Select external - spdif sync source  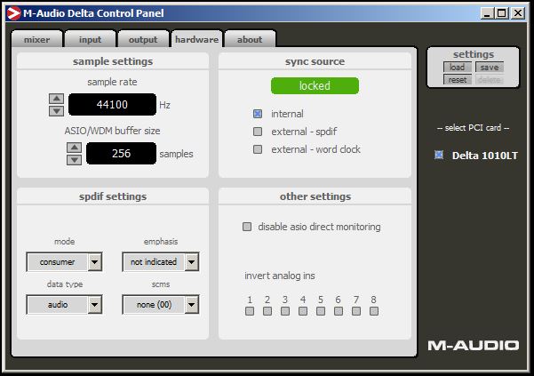[x=258, y=132]
